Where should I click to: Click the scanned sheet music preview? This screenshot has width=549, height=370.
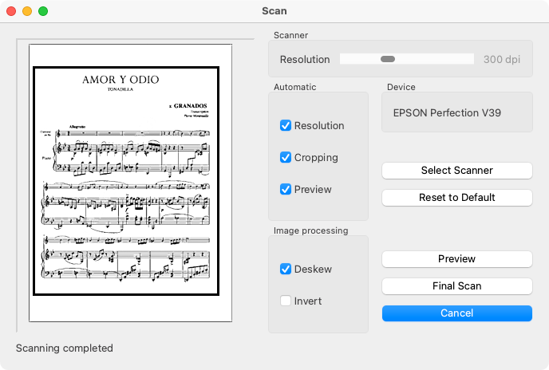[130, 183]
